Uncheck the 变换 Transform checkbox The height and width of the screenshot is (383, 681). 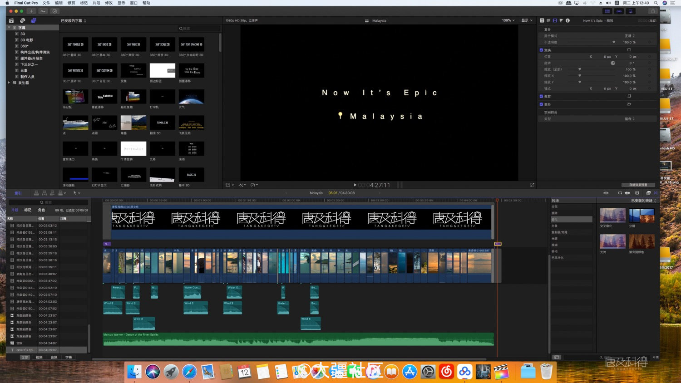[541, 50]
